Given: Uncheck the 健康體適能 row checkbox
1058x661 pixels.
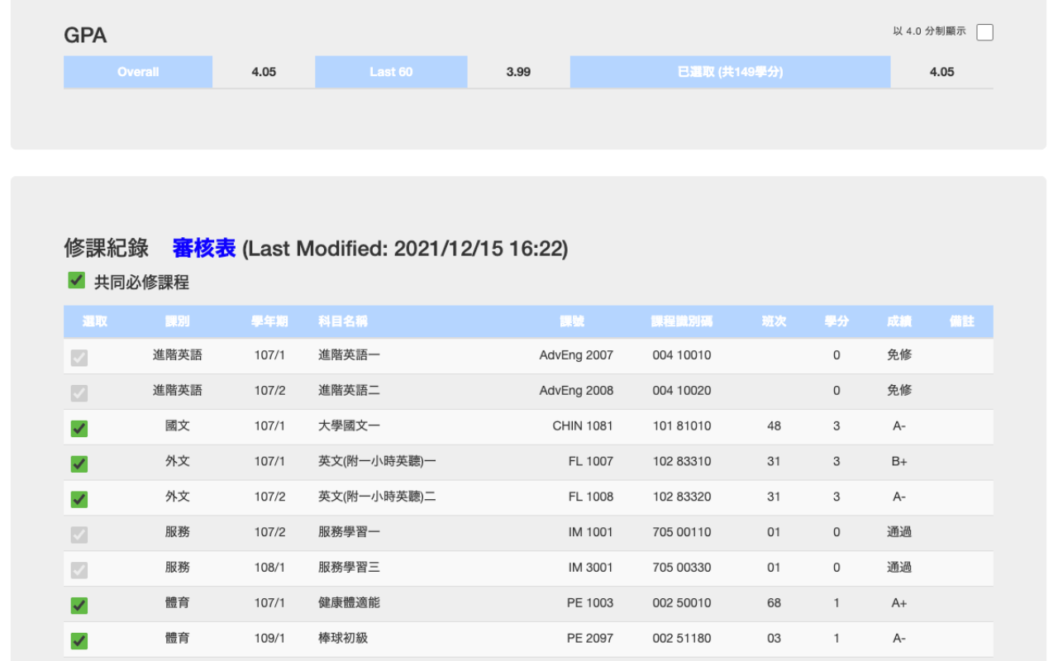Looking at the screenshot, I should 79,606.
